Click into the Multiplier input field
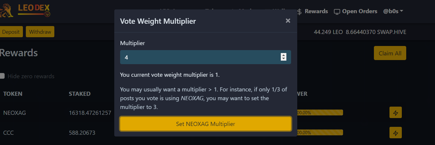This screenshot has width=435, height=145. (x=200, y=57)
